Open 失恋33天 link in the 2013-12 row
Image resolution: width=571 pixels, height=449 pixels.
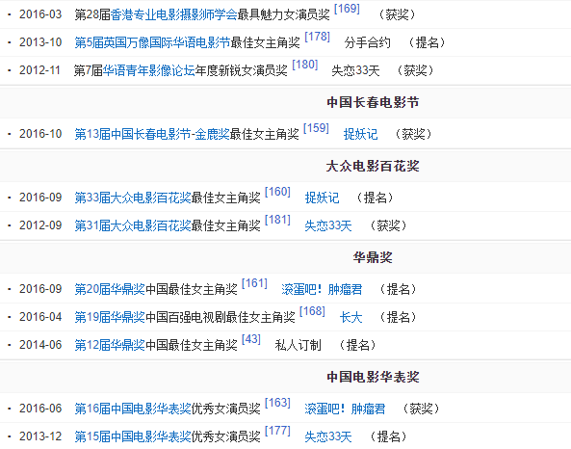328,436
